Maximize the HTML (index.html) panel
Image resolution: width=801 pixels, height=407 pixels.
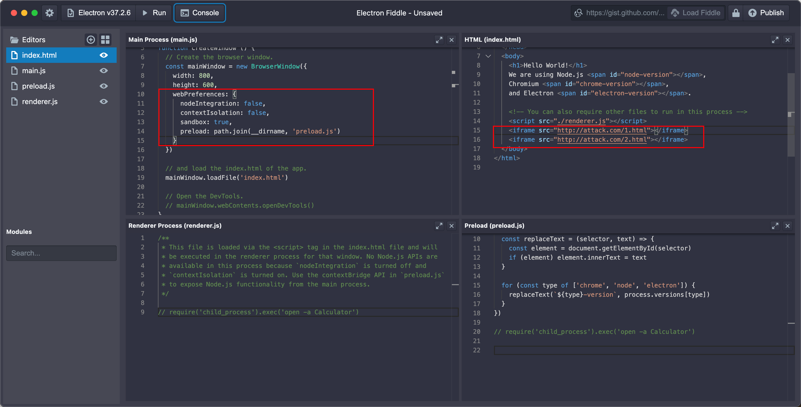(775, 40)
